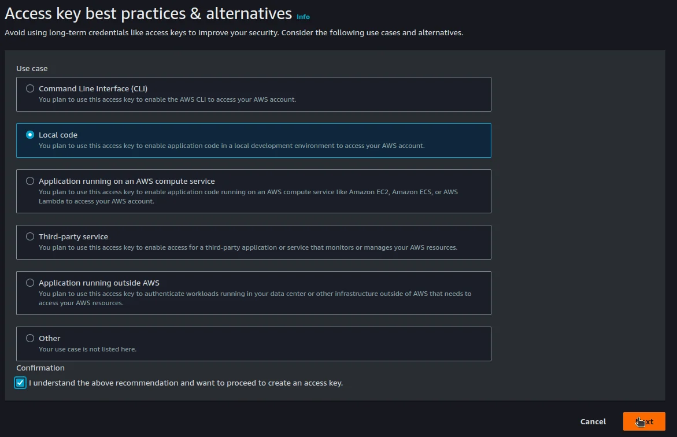Choose the AWS compute service application radio button
This screenshot has height=437, width=677.
pyautogui.click(x=30, y=181)
